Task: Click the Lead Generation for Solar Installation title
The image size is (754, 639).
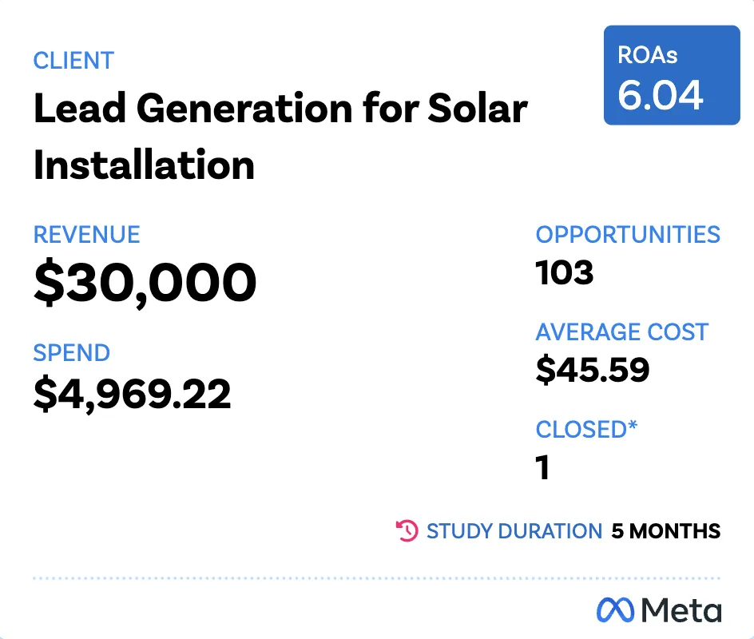Action: pos(280,136)
